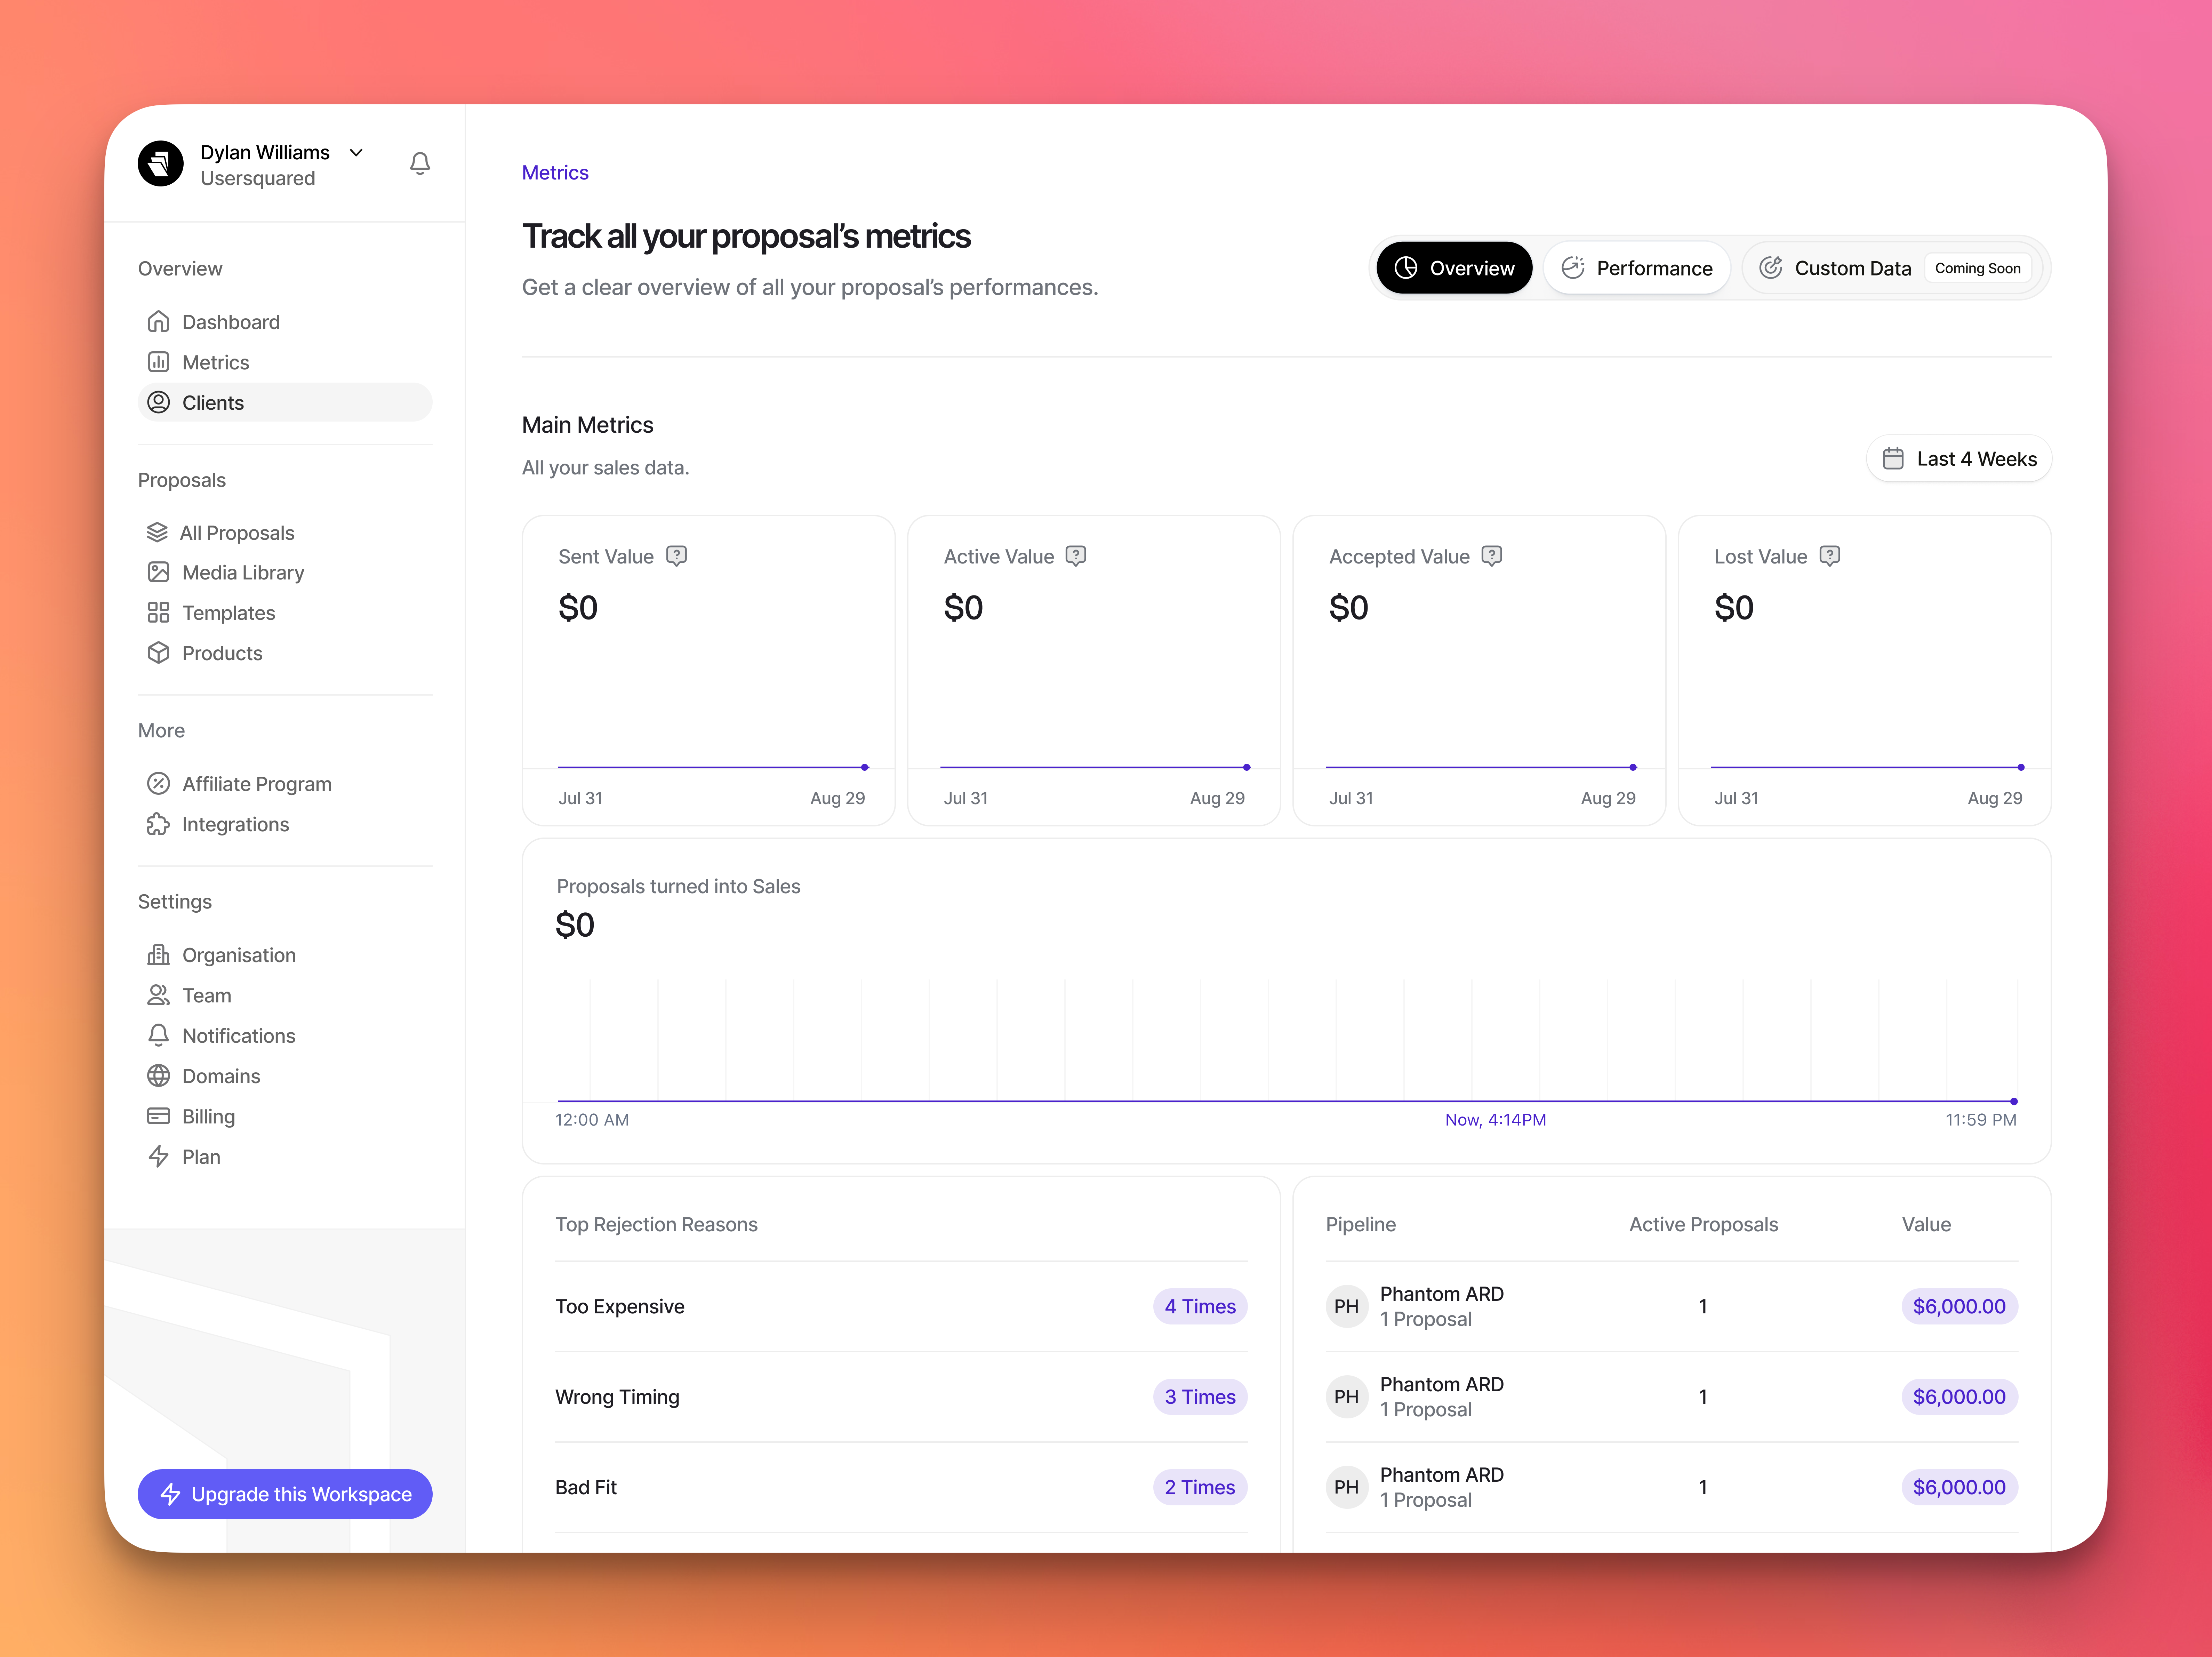The height and width of the screenshot is (1657, 2212).
Task: Open the Last 4 Weeks date range
Action: 1959,459
